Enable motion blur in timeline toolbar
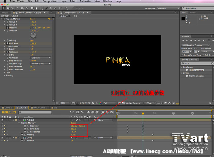The width and height of the screenshot is (214, 157). (x=97, y=112)
